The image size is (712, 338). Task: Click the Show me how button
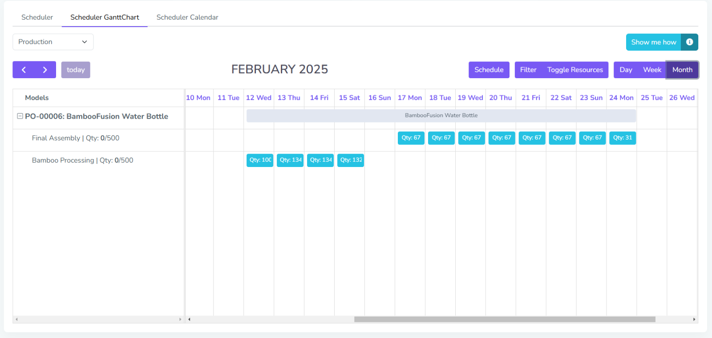(653, 42)
